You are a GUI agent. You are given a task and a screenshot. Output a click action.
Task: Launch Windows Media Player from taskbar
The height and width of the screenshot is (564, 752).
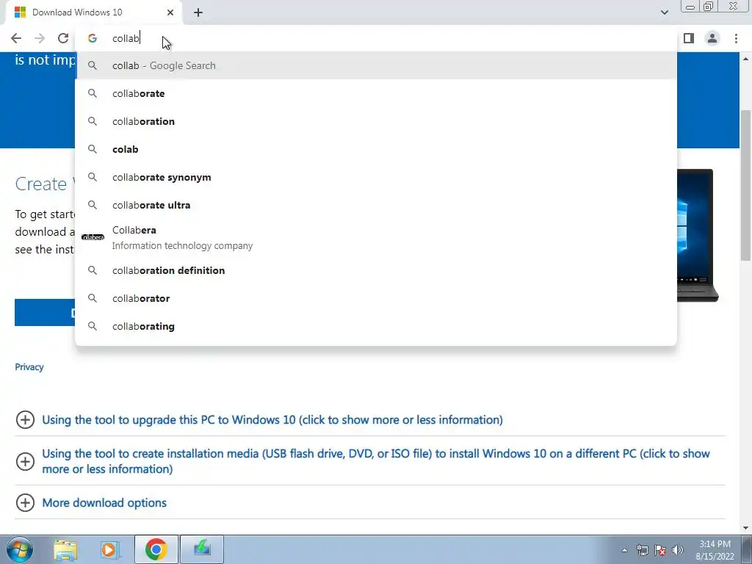pos(110,550)
